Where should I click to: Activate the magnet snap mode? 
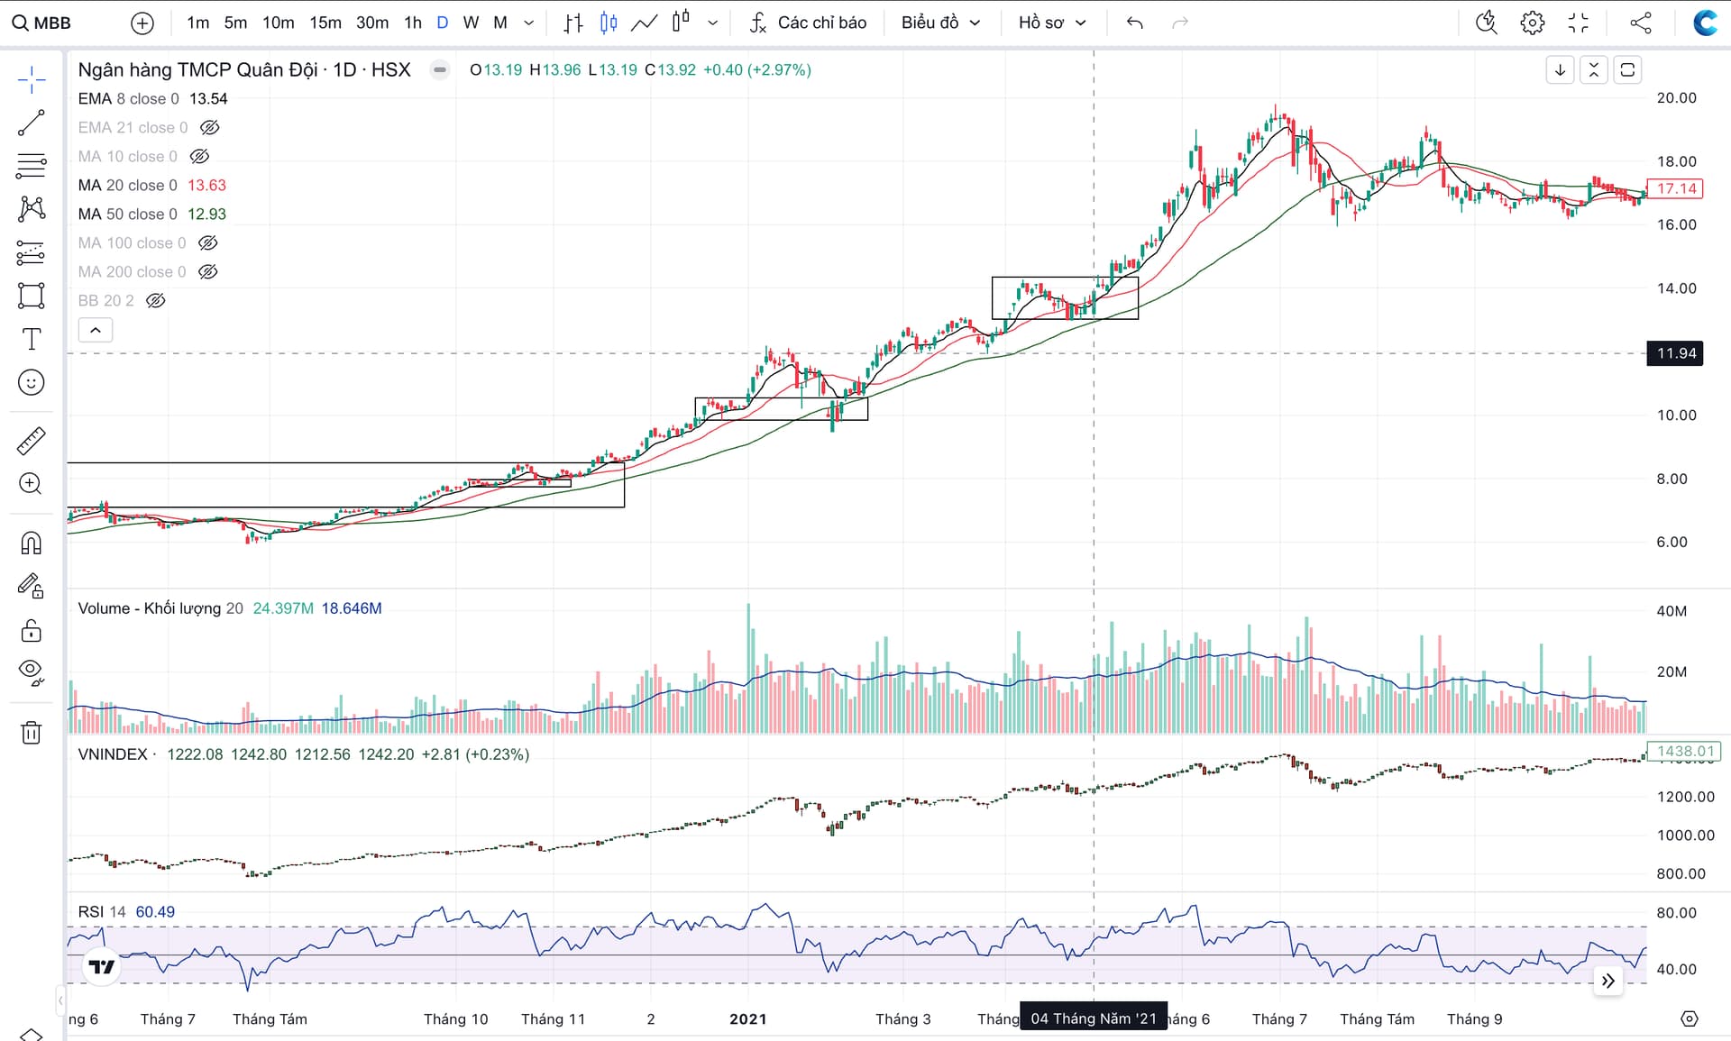point(31,543)
